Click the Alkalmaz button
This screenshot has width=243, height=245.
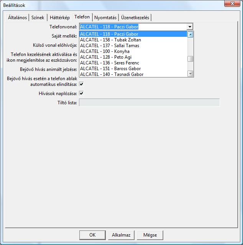pyautogui.click(x=121, y=235)
